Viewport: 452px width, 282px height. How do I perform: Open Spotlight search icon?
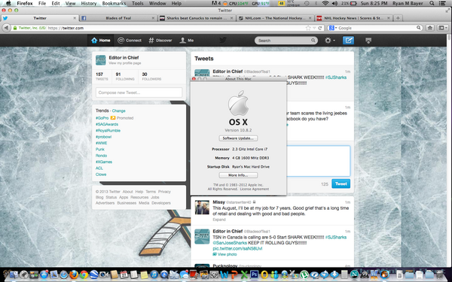coord(432,4)
